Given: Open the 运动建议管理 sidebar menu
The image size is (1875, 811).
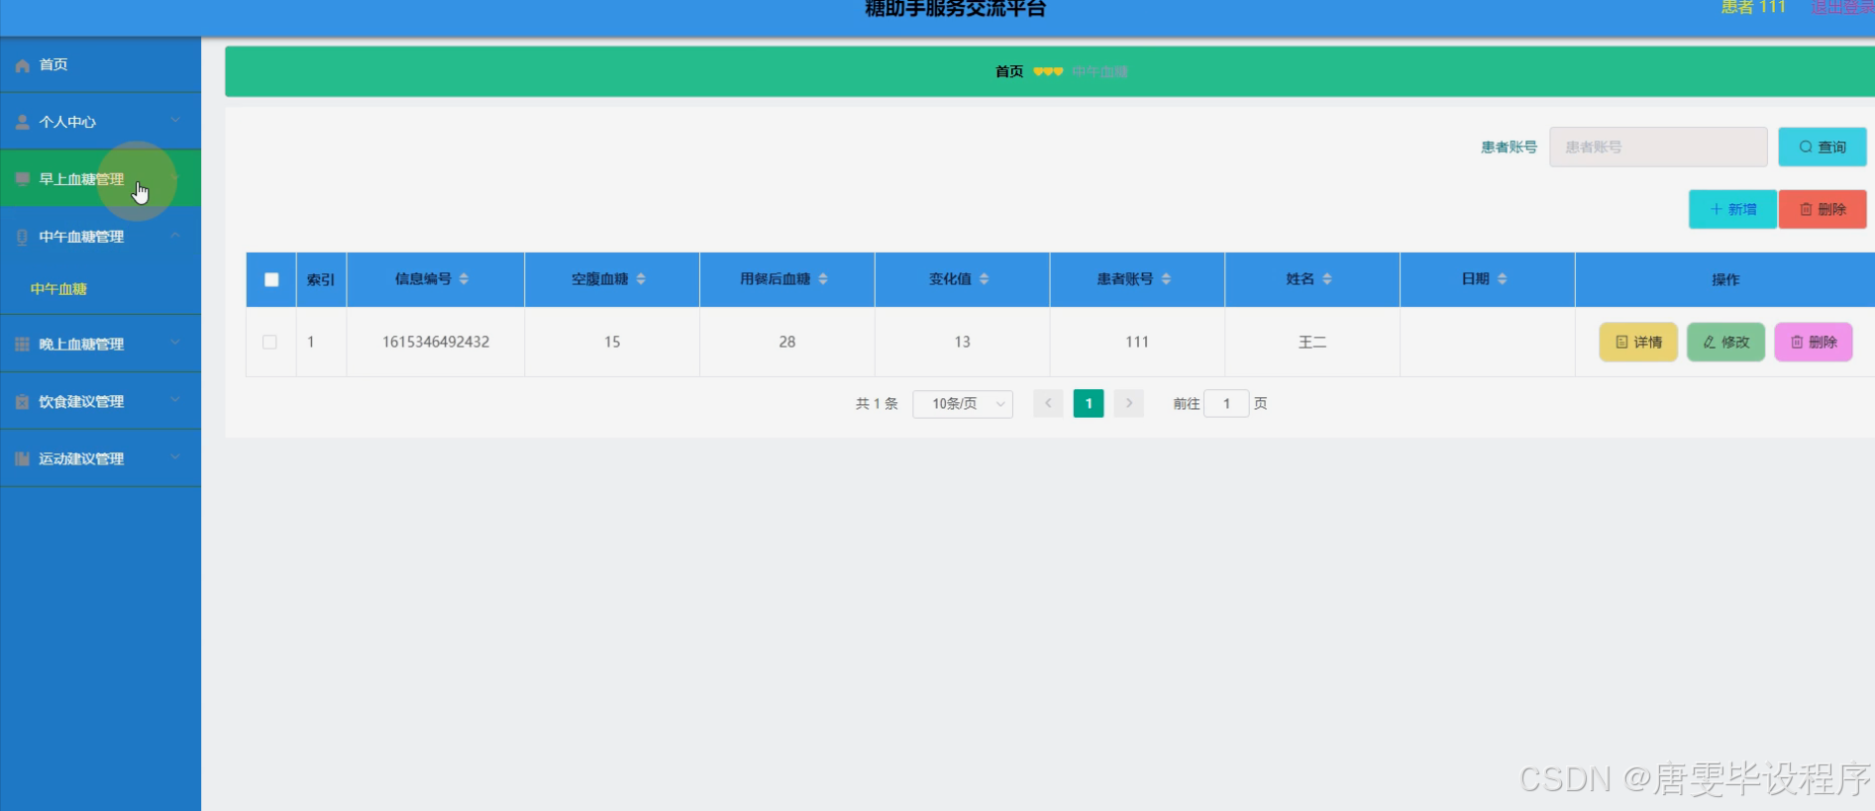Looking at the screenshot, I should 100,458.
